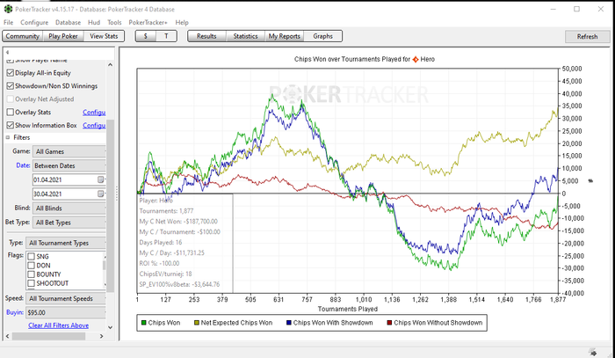Select the View Stats tab
The width and height of the screenshot is (615, 358).
[x=104, y=36]
